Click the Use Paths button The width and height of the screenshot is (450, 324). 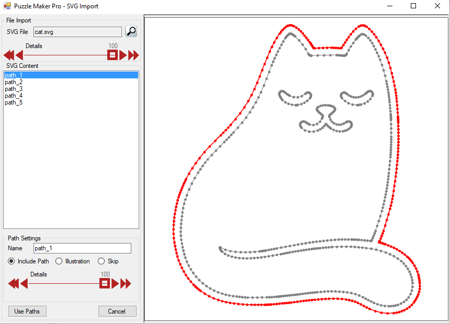click(27, 311)
